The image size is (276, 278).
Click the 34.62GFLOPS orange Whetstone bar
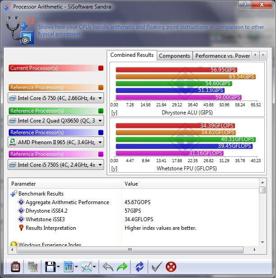[x=176, y=132]
